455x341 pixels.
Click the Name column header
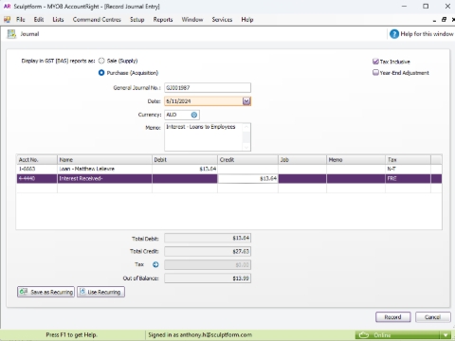[104, 160]
